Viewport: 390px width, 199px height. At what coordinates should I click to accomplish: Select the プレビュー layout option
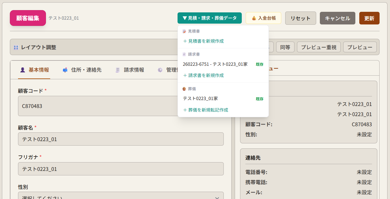click(x=360, y=47)
